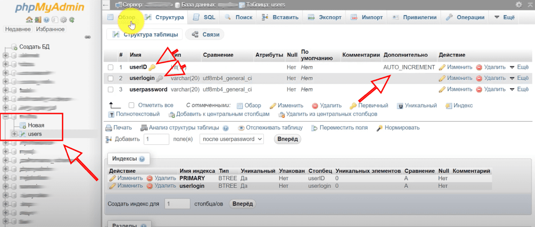Image resolution: width=535 pixels, height=227 pixels.
Task: Click the users table icon in tree
Action: pos(23,134)
